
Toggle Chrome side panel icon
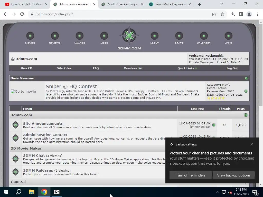(241, 14)
